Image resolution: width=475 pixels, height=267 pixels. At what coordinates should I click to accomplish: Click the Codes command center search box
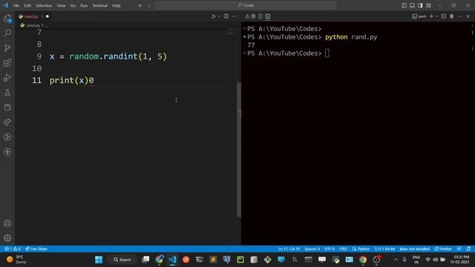click(x=246, y=5)
